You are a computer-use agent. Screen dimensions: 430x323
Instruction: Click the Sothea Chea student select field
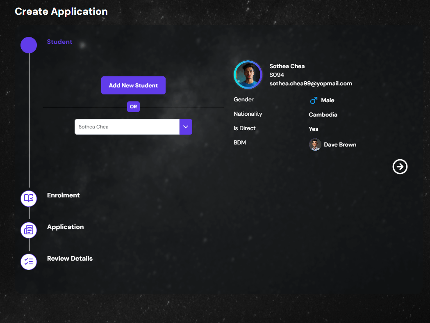(127, 127)
